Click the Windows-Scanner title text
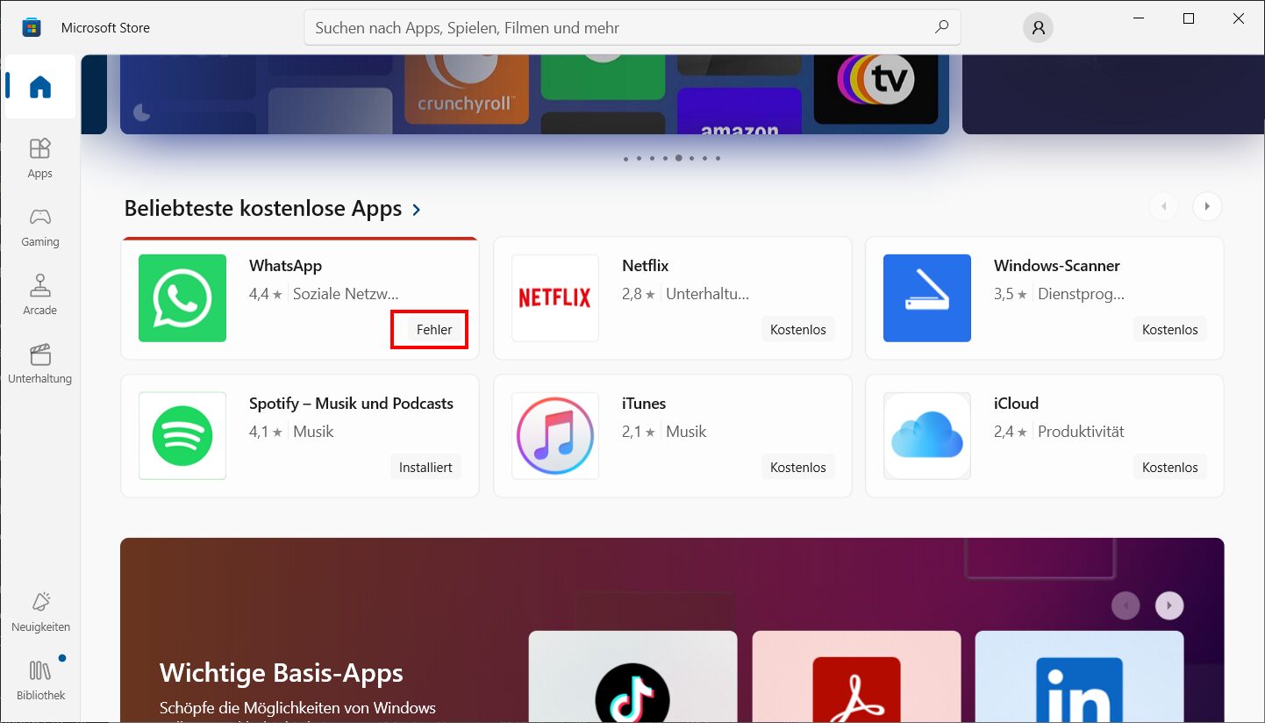1265x723 pixels. click(1057, 266)
